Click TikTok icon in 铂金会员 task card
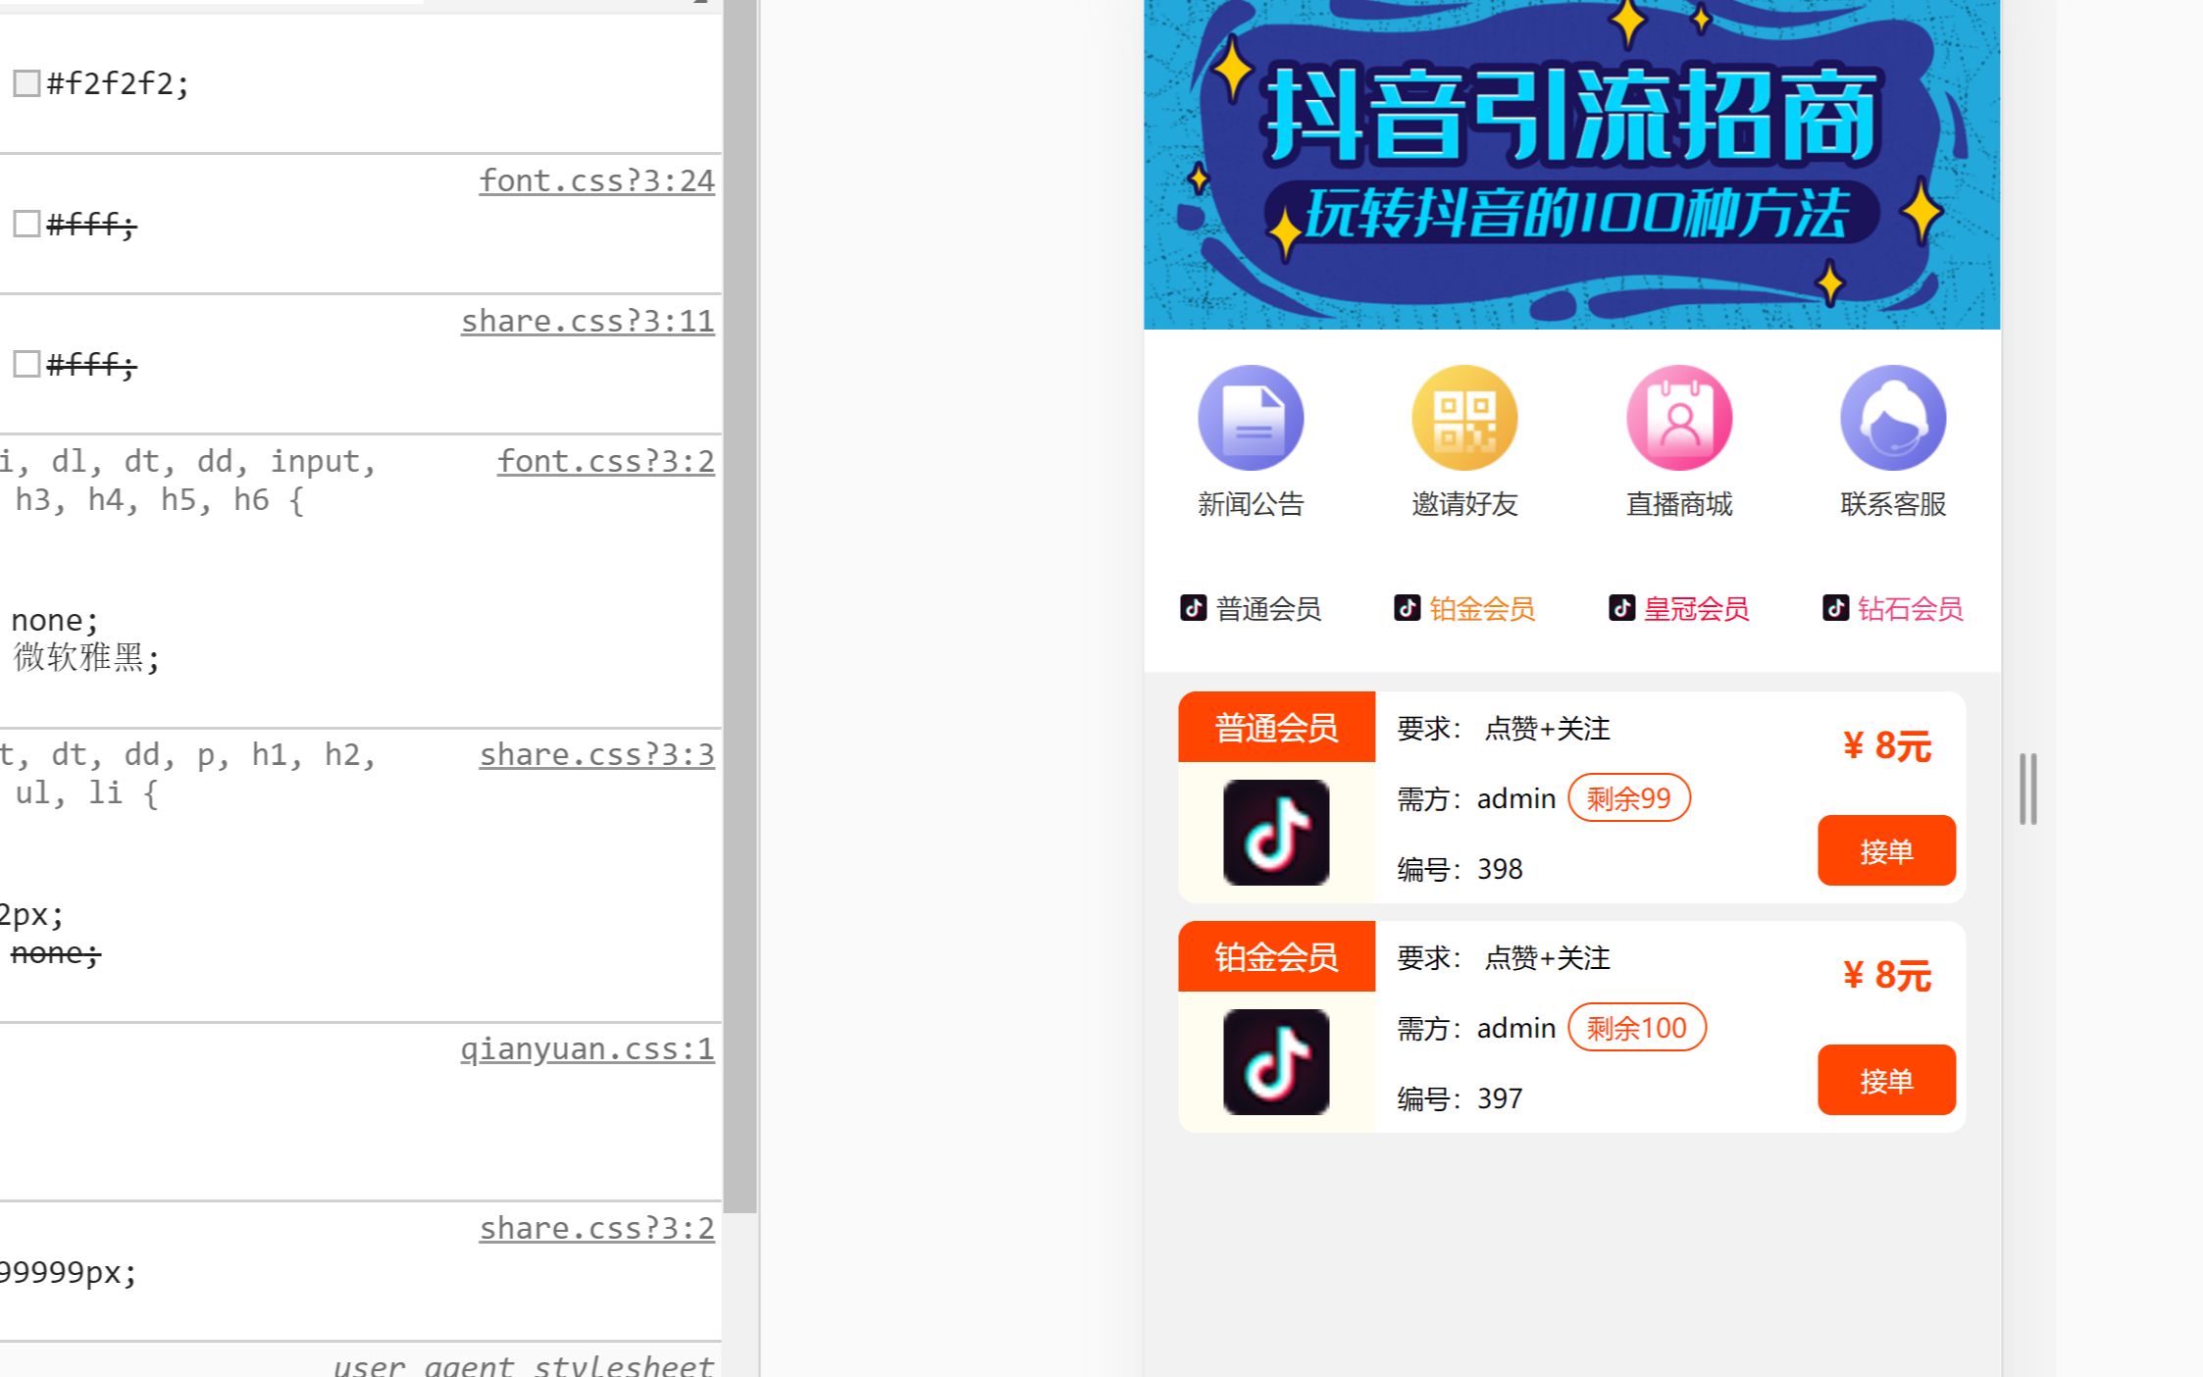Viewport: 2203px width, 1377px height. pos(1276,1062)
